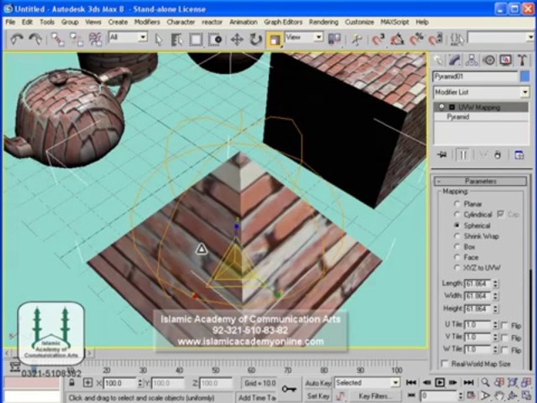The height and width of the screenshot is (403, 537).
Task: Toggle the Percent Snap icon
Action: [416, 39]
